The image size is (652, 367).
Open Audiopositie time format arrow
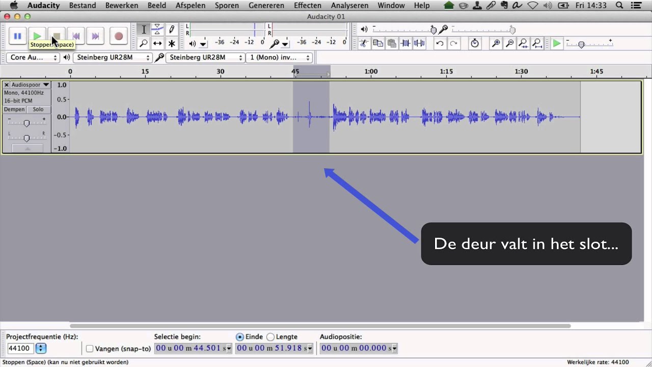click(394, 349)
